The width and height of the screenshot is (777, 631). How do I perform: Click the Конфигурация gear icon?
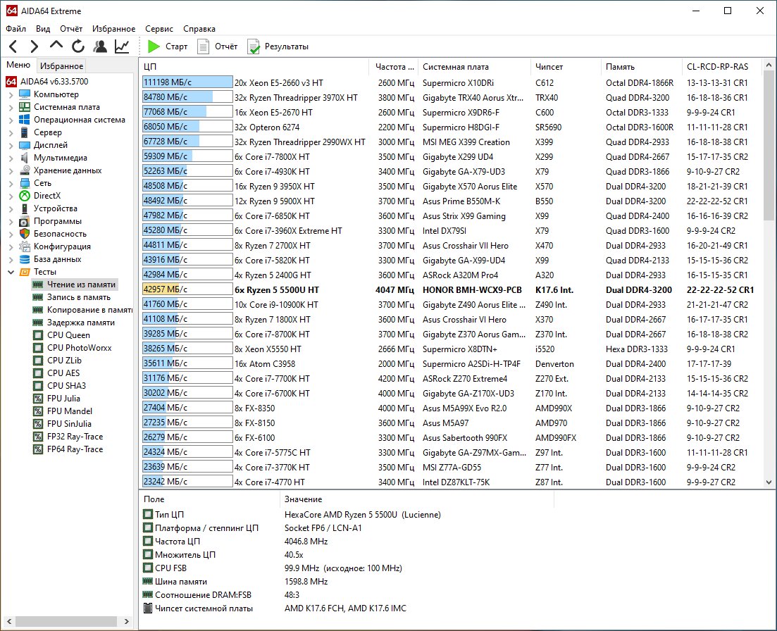(x=25, y=246)
